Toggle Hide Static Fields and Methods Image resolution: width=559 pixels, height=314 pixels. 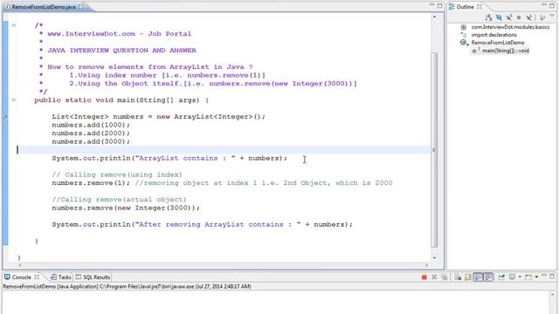509,17
